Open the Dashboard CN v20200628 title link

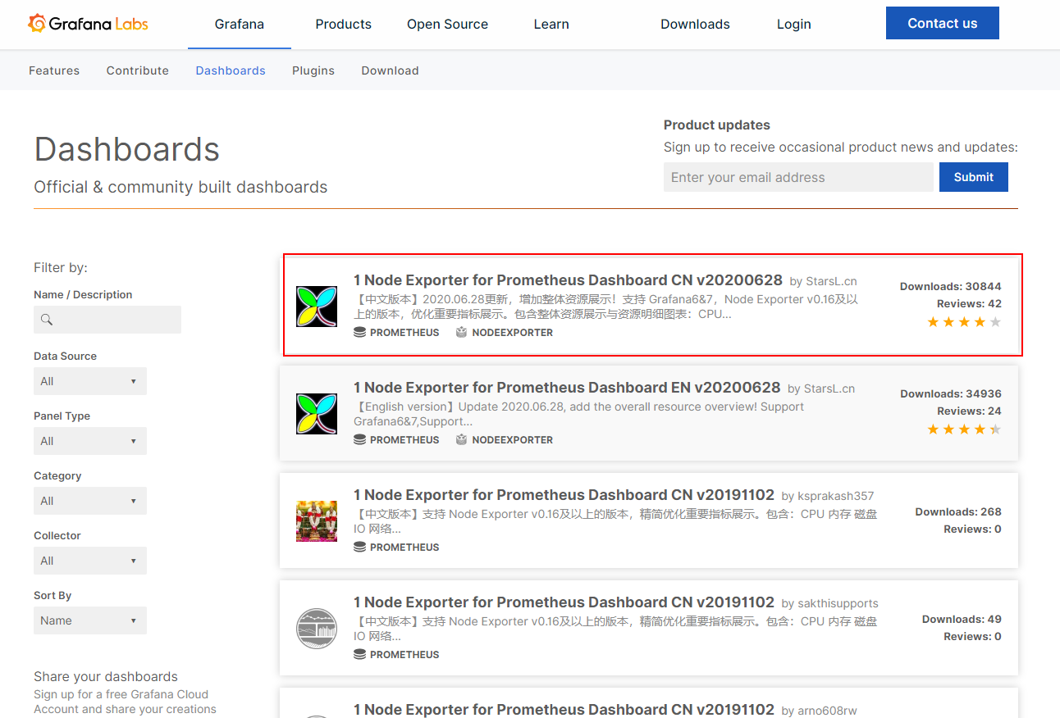568,280
